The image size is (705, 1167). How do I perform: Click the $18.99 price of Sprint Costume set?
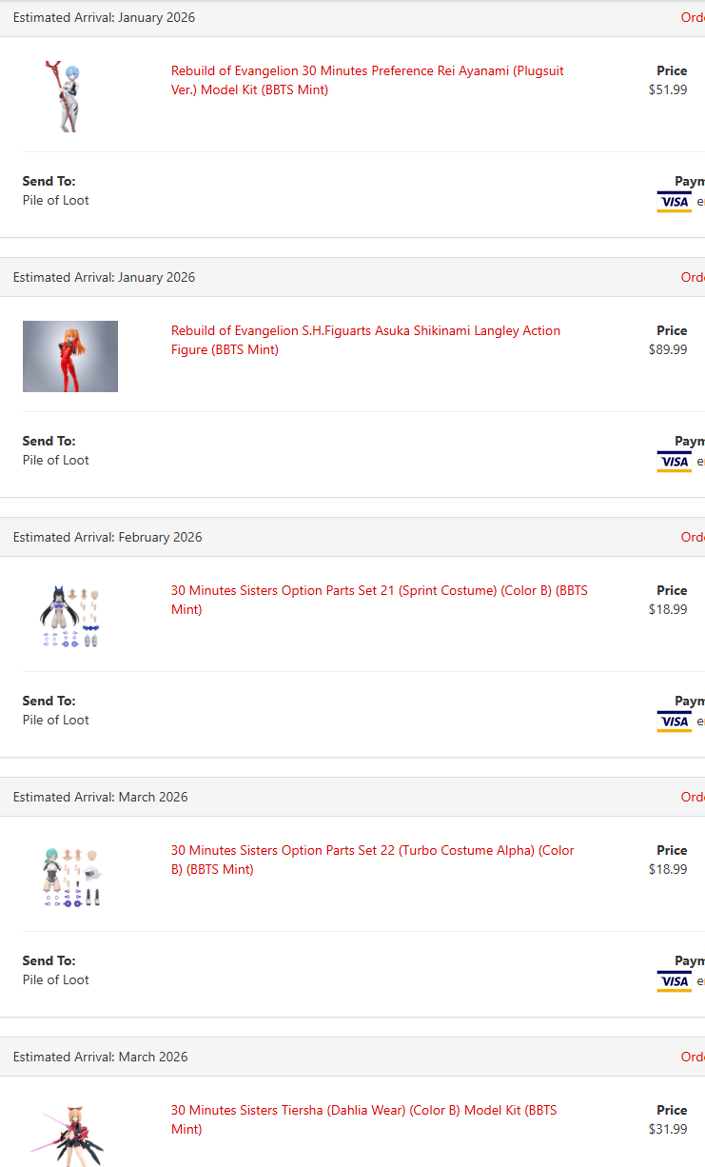click(668, 609)
